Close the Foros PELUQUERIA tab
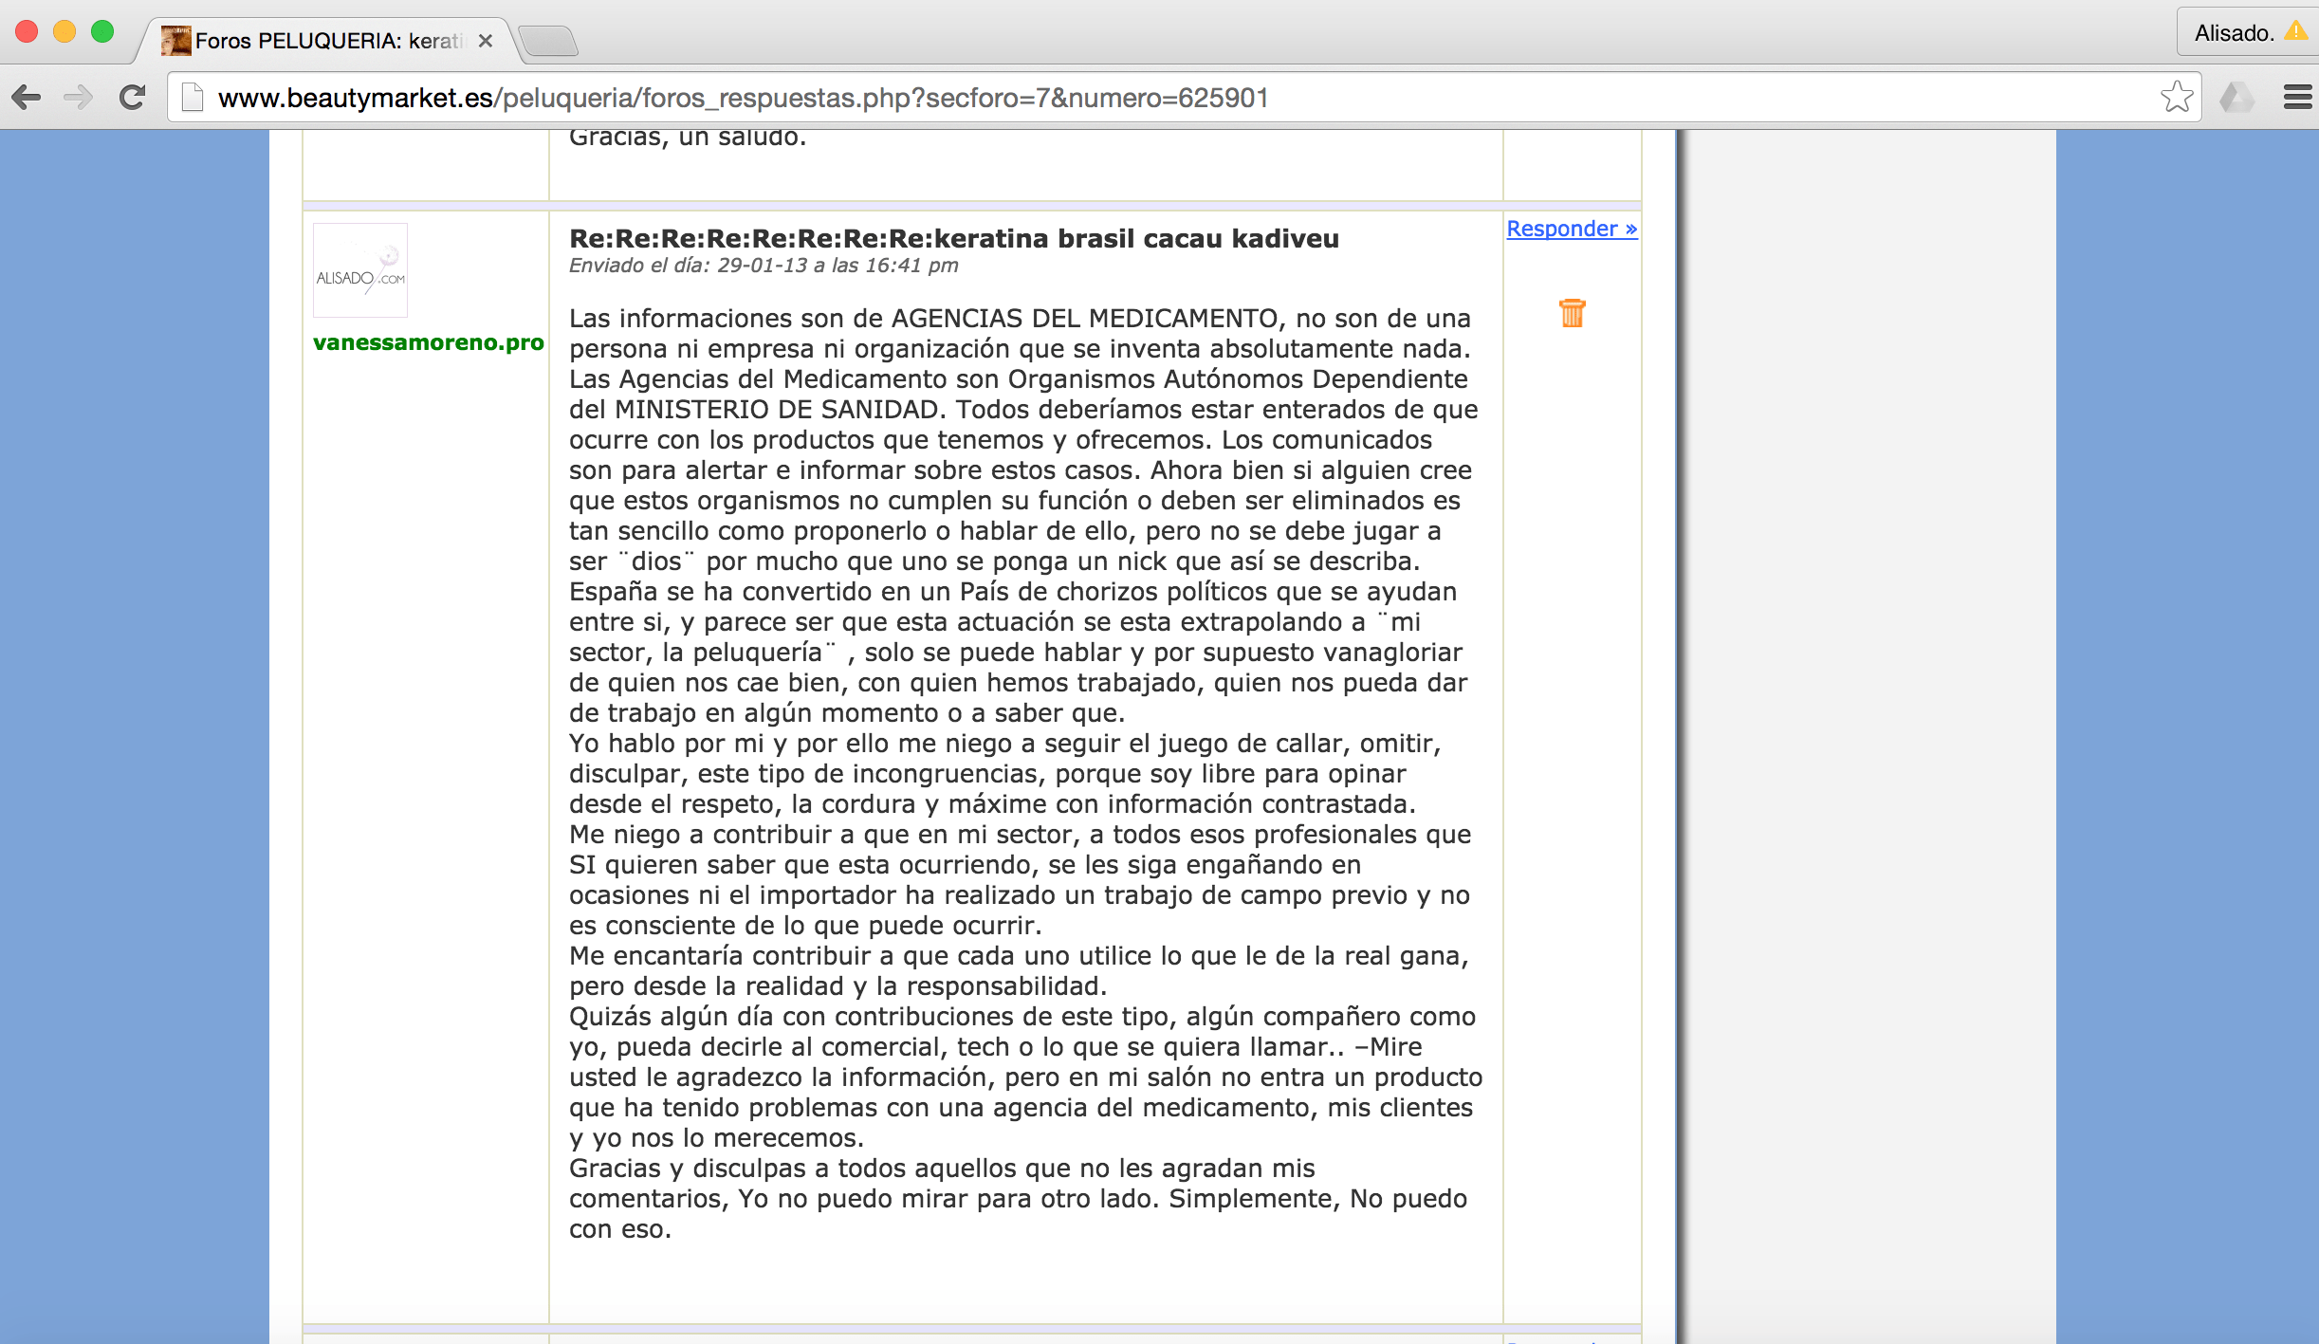The height and width of the screenshot is (1344, 2319). (486, 41)
